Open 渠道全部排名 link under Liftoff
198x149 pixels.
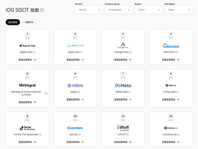[123, 142]
